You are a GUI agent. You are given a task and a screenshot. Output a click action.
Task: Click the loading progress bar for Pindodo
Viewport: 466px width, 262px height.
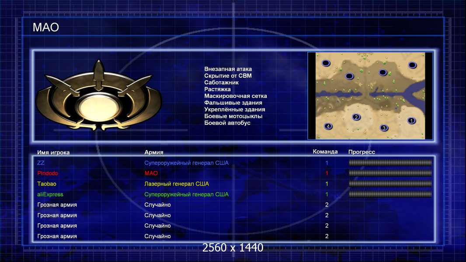coord(390,173)
